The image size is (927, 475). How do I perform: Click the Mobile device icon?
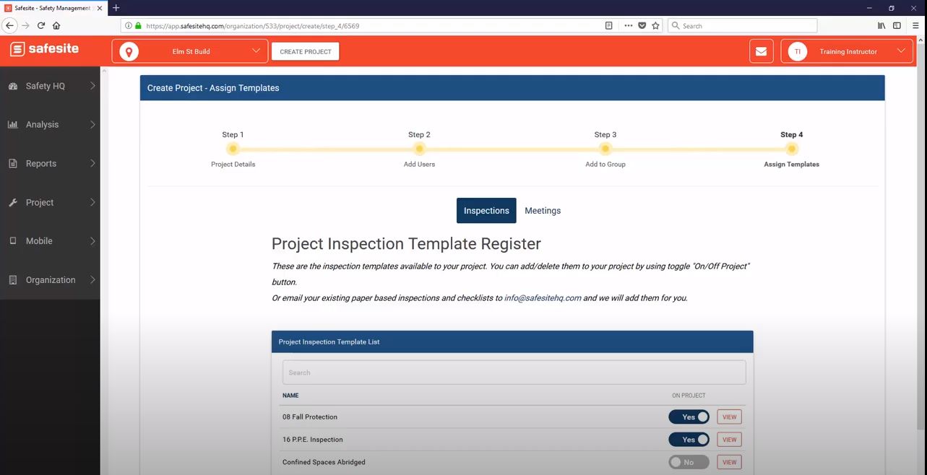pyautogui.click(x=13, y=241)
